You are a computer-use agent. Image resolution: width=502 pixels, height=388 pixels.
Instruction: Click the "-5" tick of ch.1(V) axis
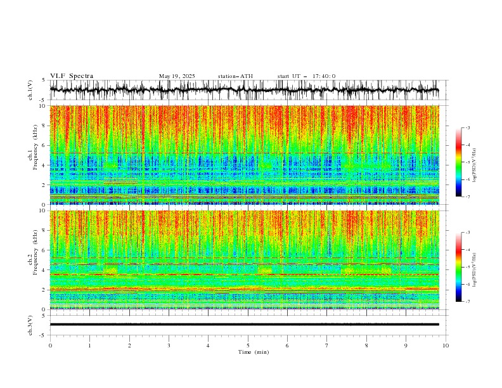(43, 100)
